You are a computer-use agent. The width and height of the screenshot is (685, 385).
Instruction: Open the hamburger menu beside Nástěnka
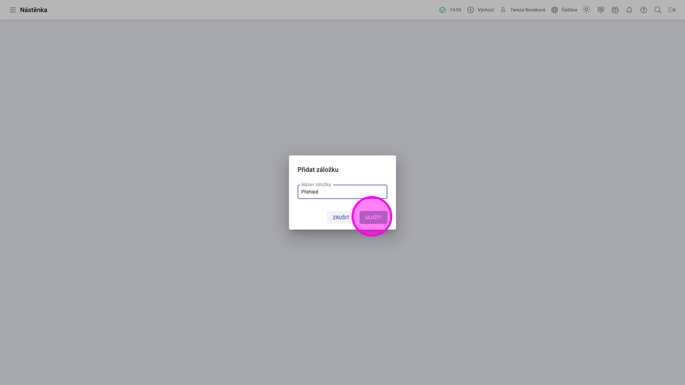(x=13, y=10)
